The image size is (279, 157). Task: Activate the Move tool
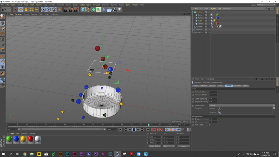(x=21, y=10)
